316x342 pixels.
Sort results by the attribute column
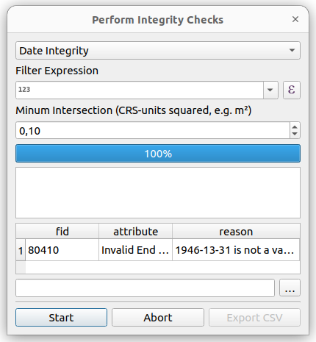pos(136,231)
